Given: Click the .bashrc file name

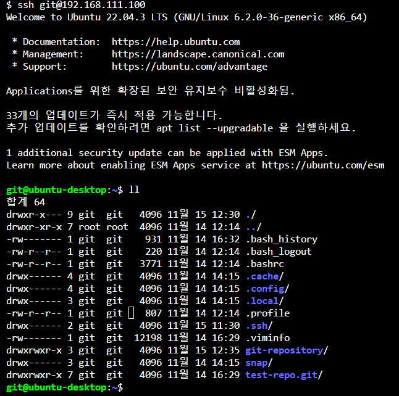Looking at the screenshot, I should (x=265, y=264).
